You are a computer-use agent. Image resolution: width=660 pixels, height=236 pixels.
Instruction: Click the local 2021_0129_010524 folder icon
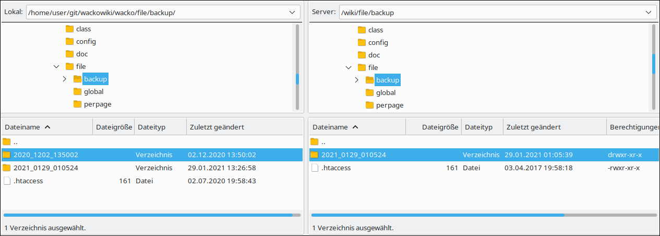[x=7, y=168]
